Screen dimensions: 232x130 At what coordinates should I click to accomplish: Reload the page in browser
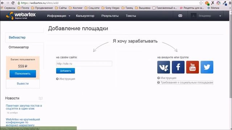pyautogui.click(x=13, y=3)
